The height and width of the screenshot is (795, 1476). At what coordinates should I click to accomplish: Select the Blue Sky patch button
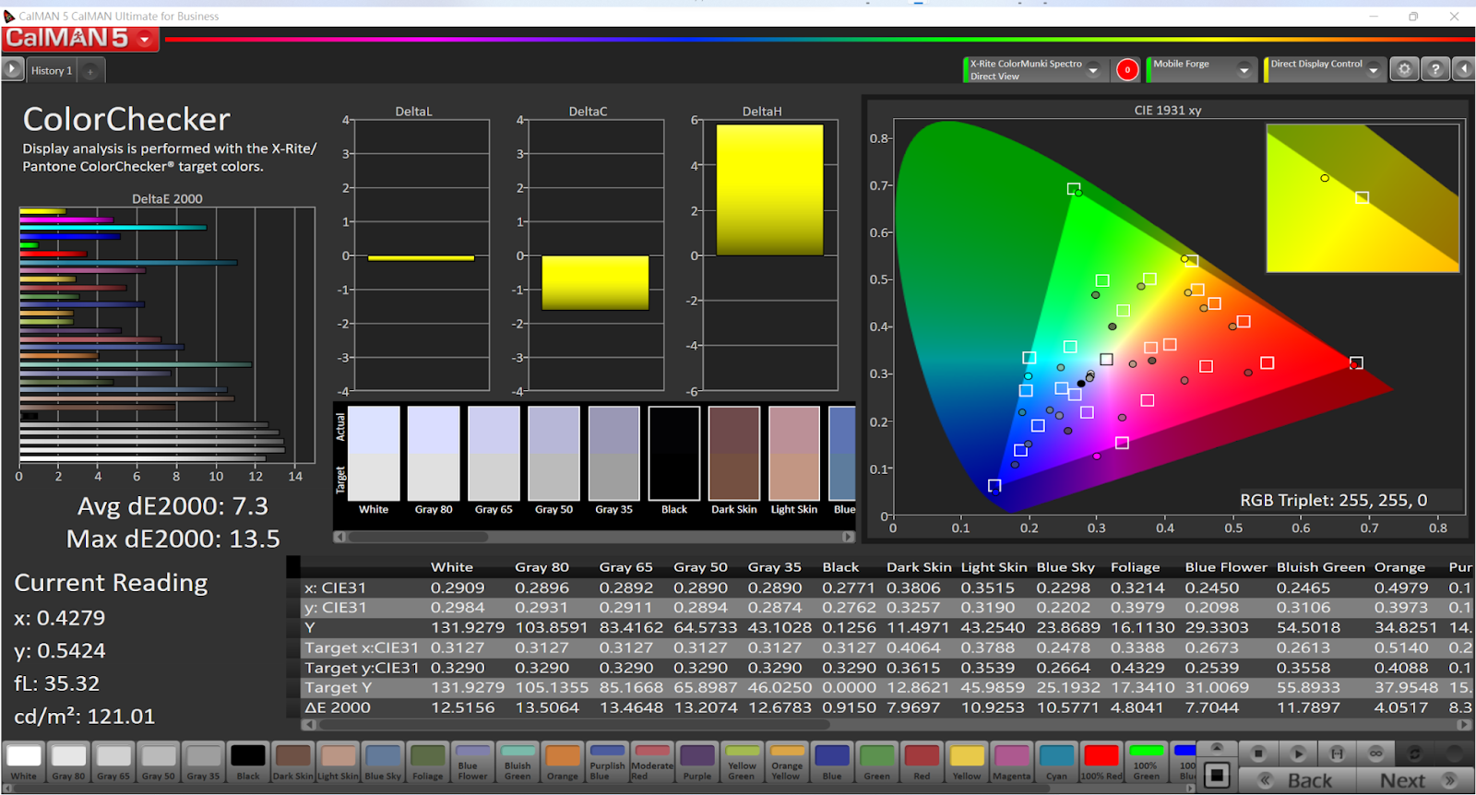[x=383, y=762]
